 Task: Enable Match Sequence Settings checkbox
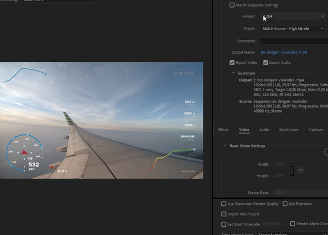tap(232, 5)
